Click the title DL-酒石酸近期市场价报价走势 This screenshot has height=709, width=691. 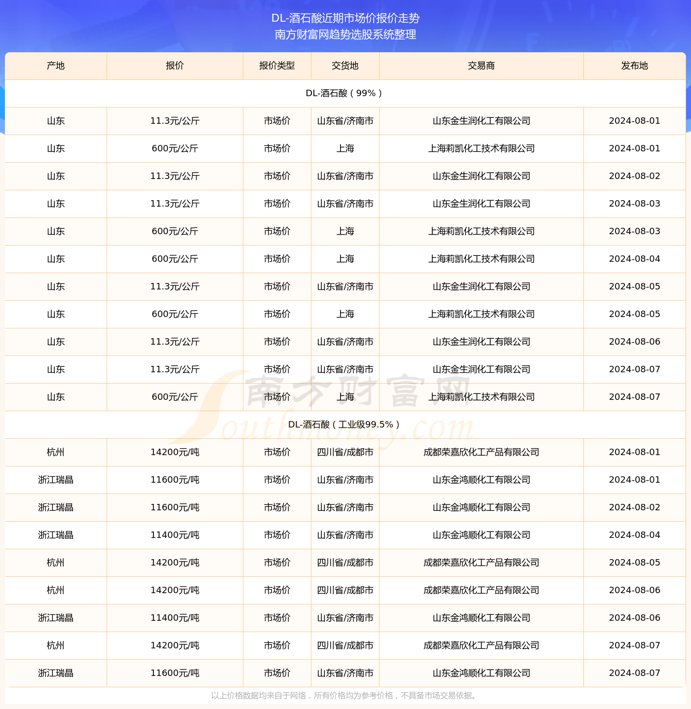(345, 18)
